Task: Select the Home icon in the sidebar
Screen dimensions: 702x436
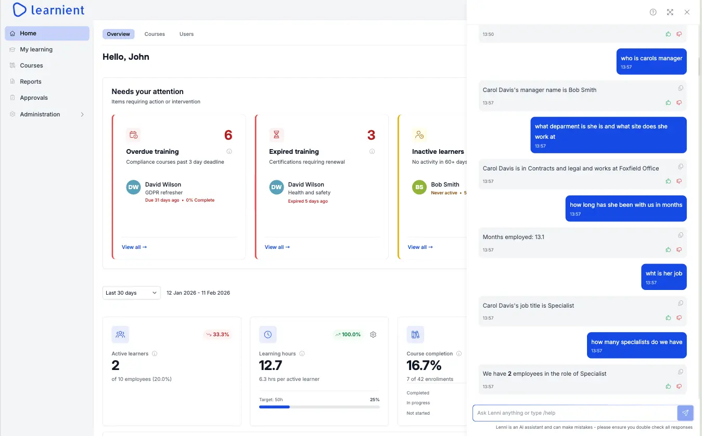Action: click(x=12, y=33)
